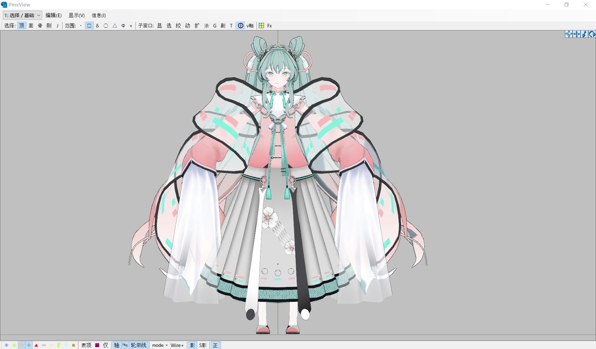Toggle bone selection 骨
The width and height of the screenshot is (596, 349).
click(40, 25)
